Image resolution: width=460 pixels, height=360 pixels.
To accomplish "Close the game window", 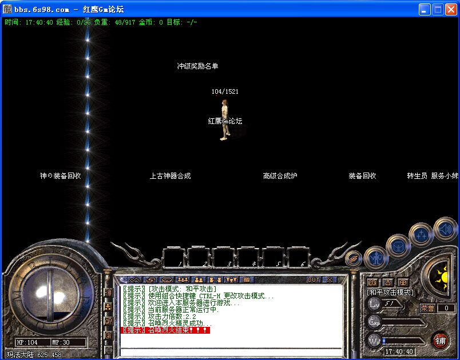I will (x=451, y=10).
